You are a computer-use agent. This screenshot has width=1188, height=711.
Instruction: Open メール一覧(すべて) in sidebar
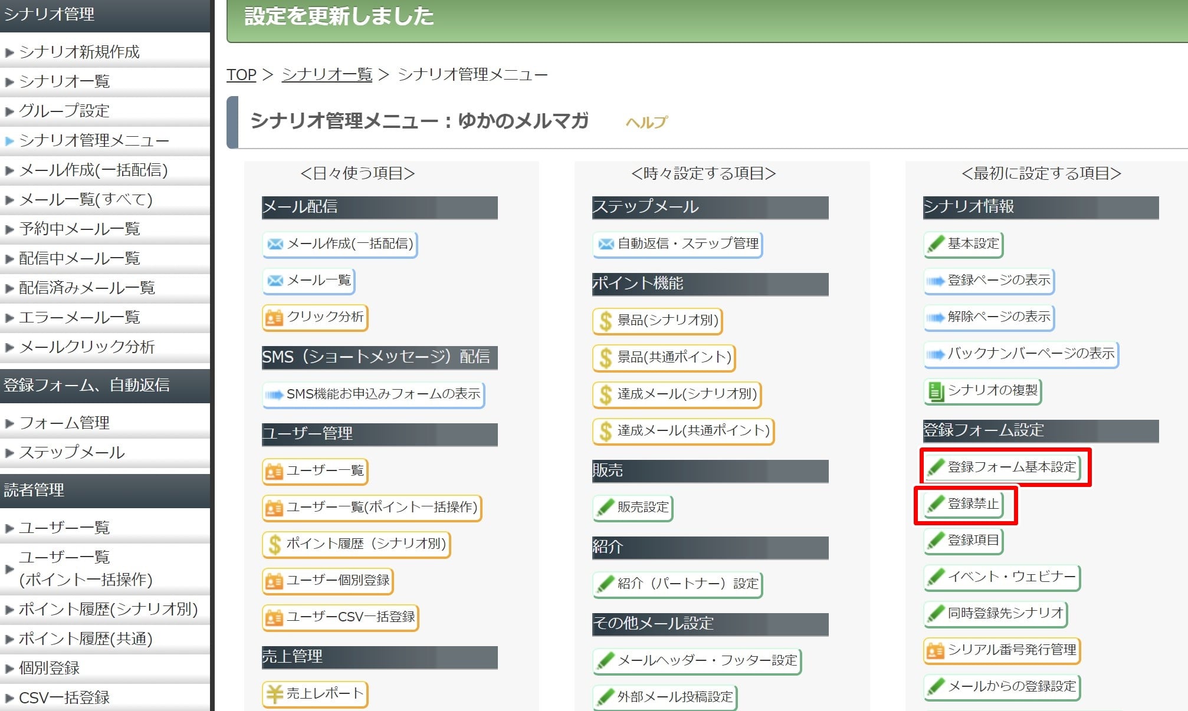tap(105, 199)
